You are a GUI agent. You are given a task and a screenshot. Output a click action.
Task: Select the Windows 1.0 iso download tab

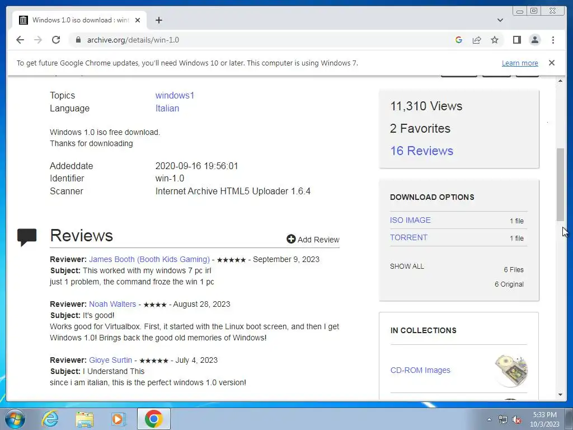79,20
